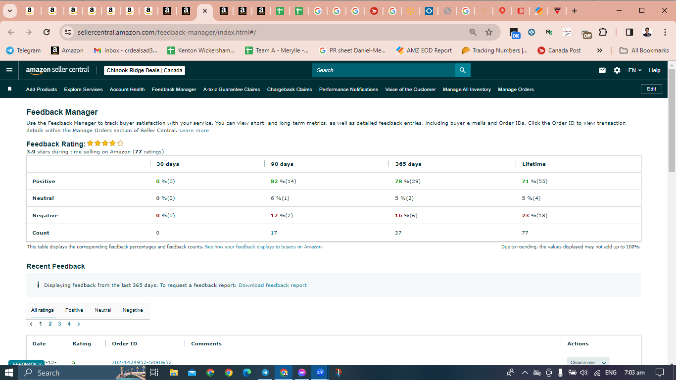Go to feedback page 3
The width and height of the screenshot is (676, 380).
tap(59, 324)
